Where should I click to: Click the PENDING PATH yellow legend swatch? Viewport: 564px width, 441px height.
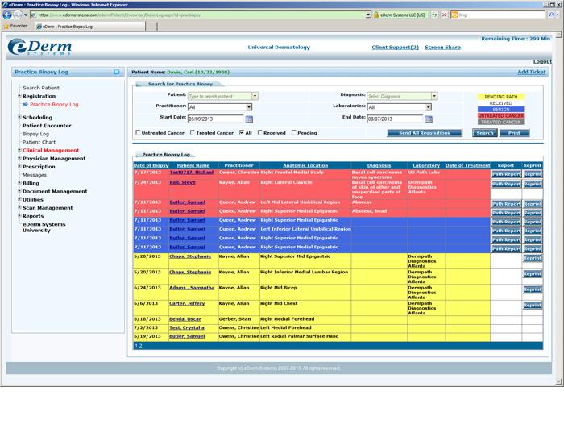pos(500,97)
